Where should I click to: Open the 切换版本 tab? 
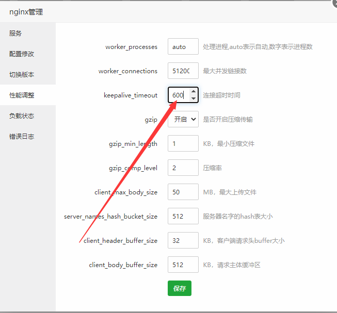point(22,75)
